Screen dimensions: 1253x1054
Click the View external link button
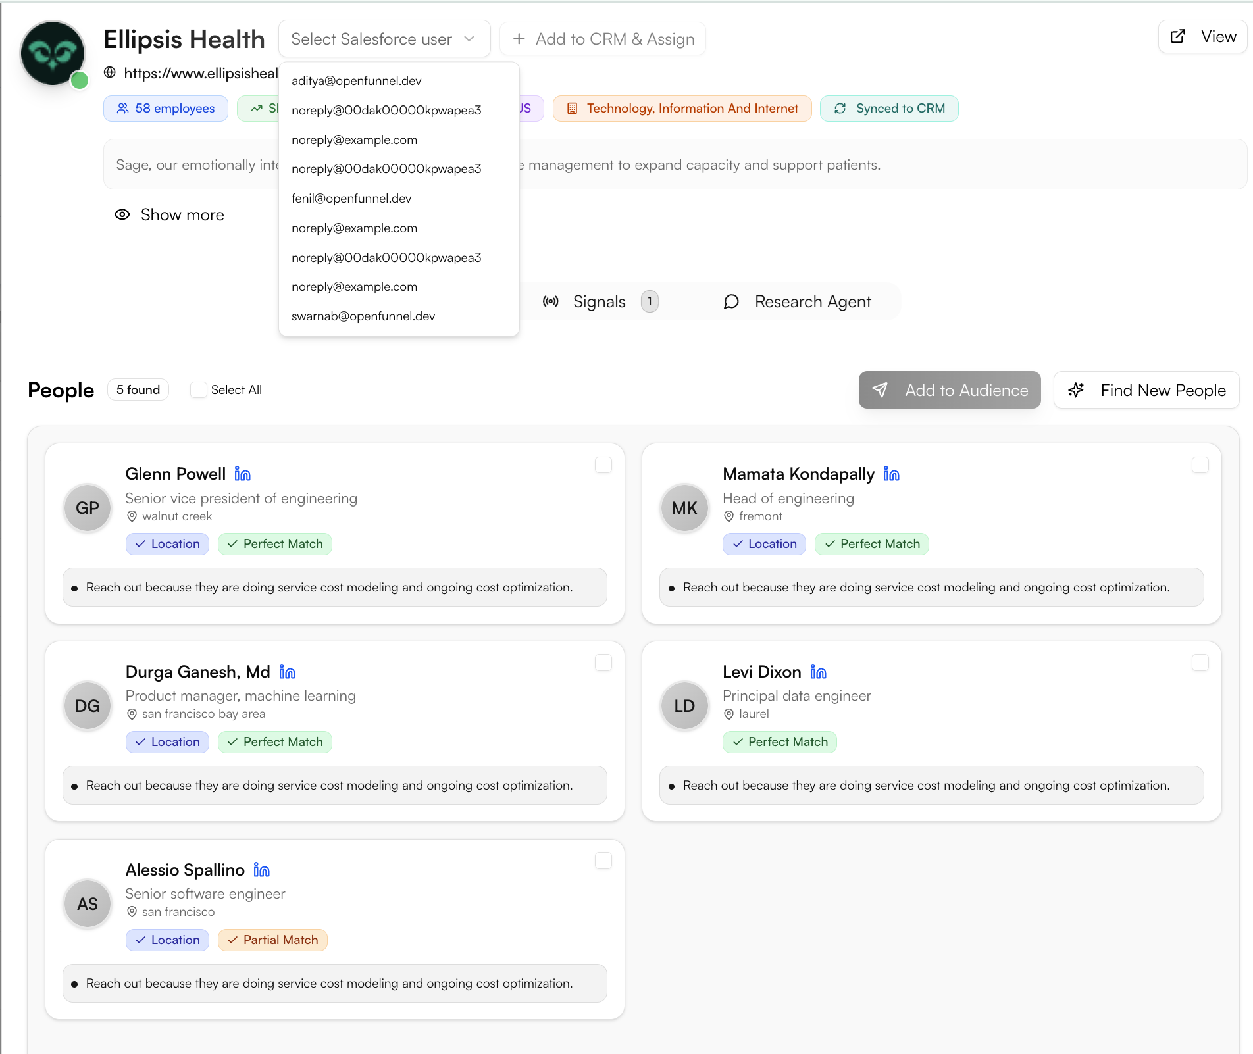(1202, 37)
